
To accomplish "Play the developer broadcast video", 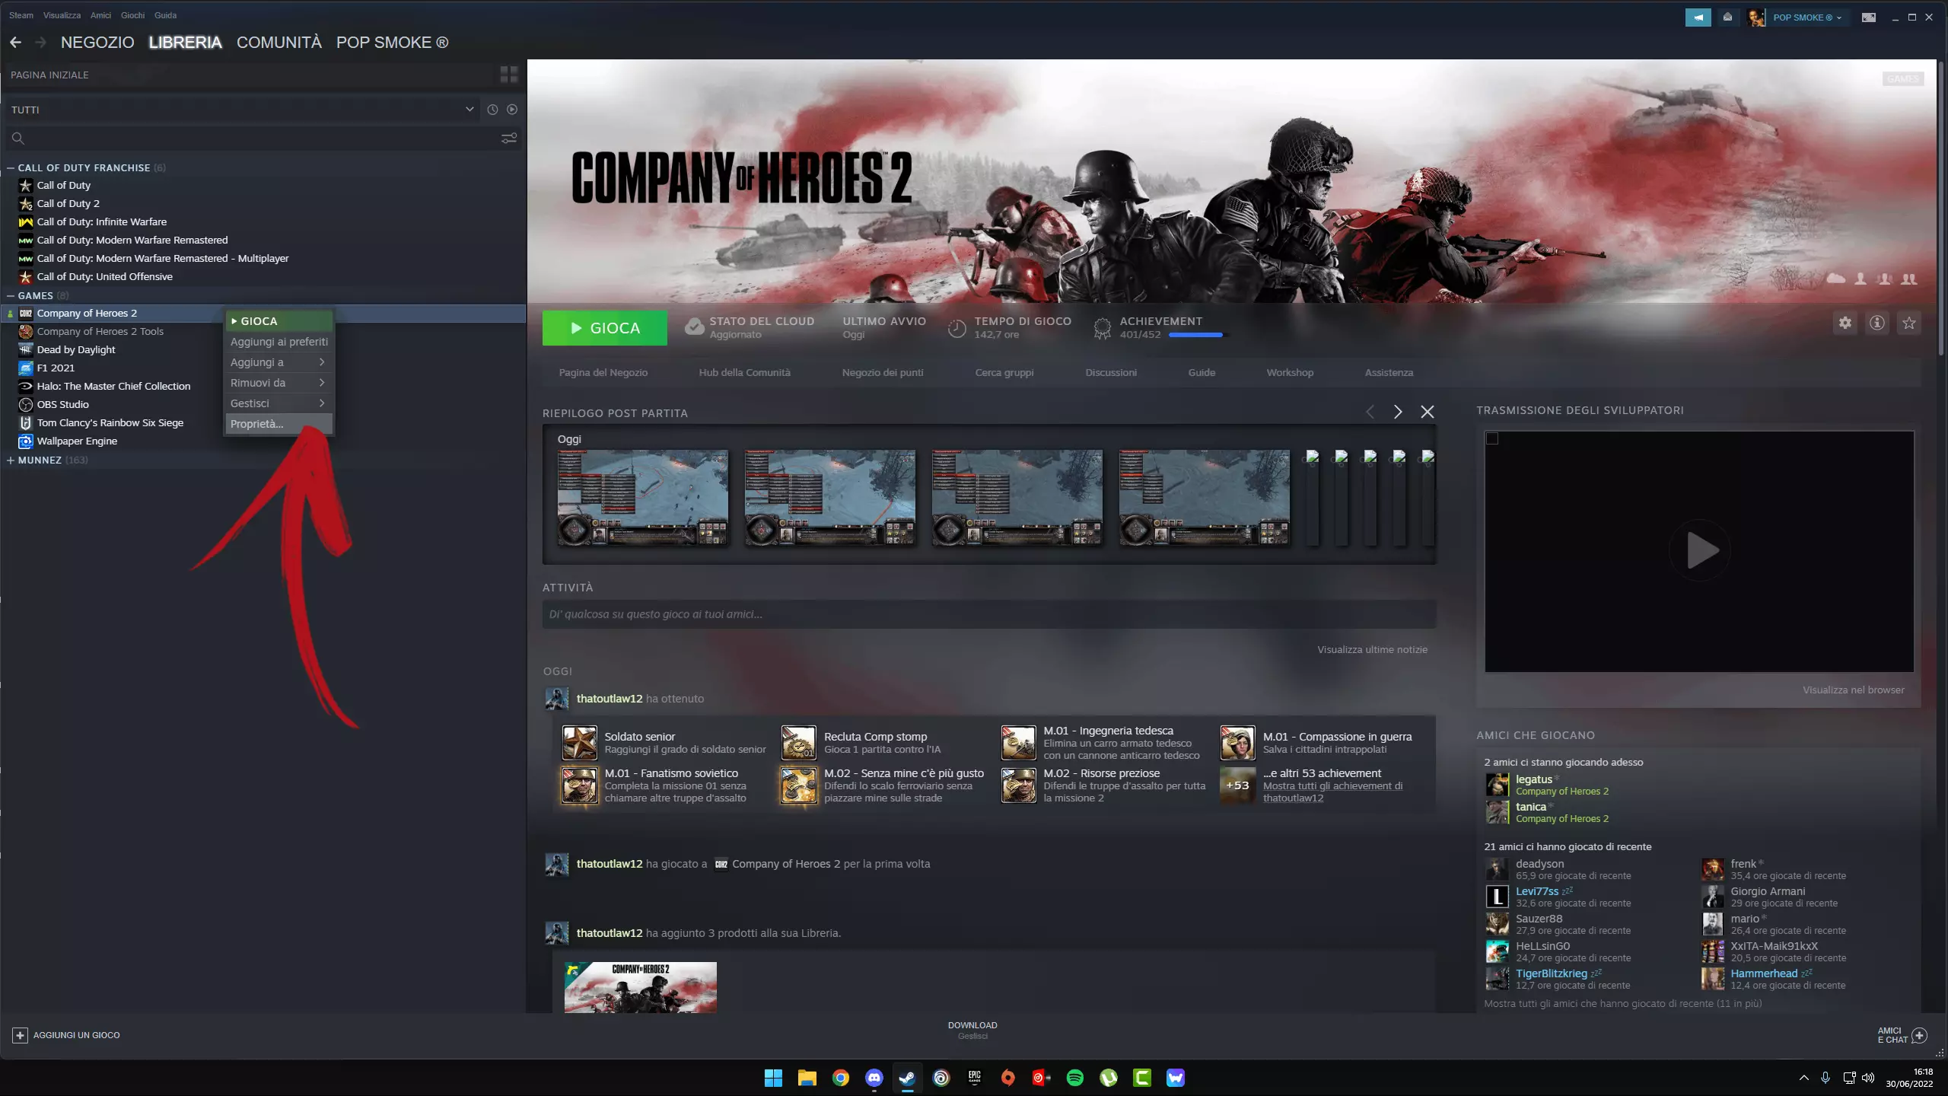I will 1699,550.
